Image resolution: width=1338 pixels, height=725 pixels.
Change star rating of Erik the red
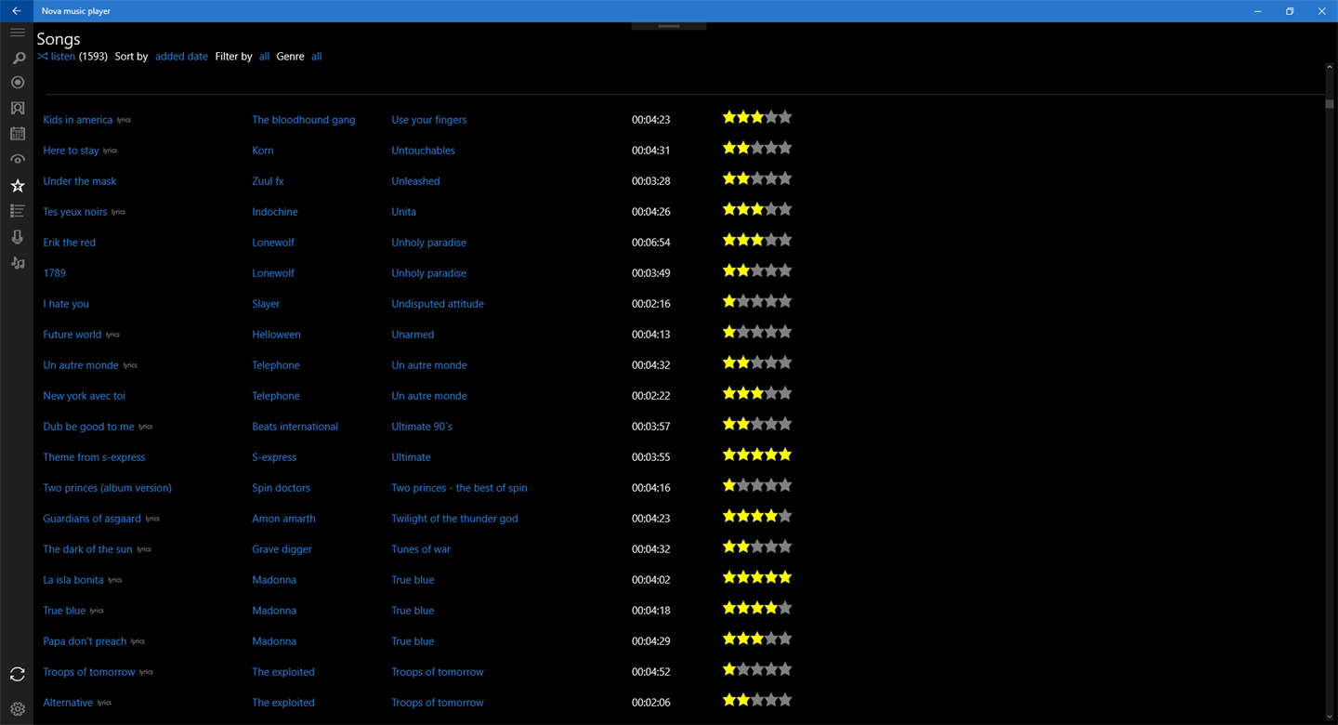click(757, 240)
